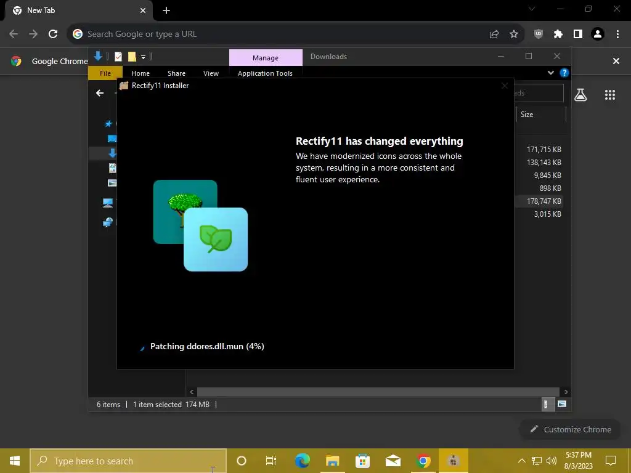The image size is (631, 473).
Task: Click left arrow of Explorer horizontal scrollbar
Action: [192, 392]
